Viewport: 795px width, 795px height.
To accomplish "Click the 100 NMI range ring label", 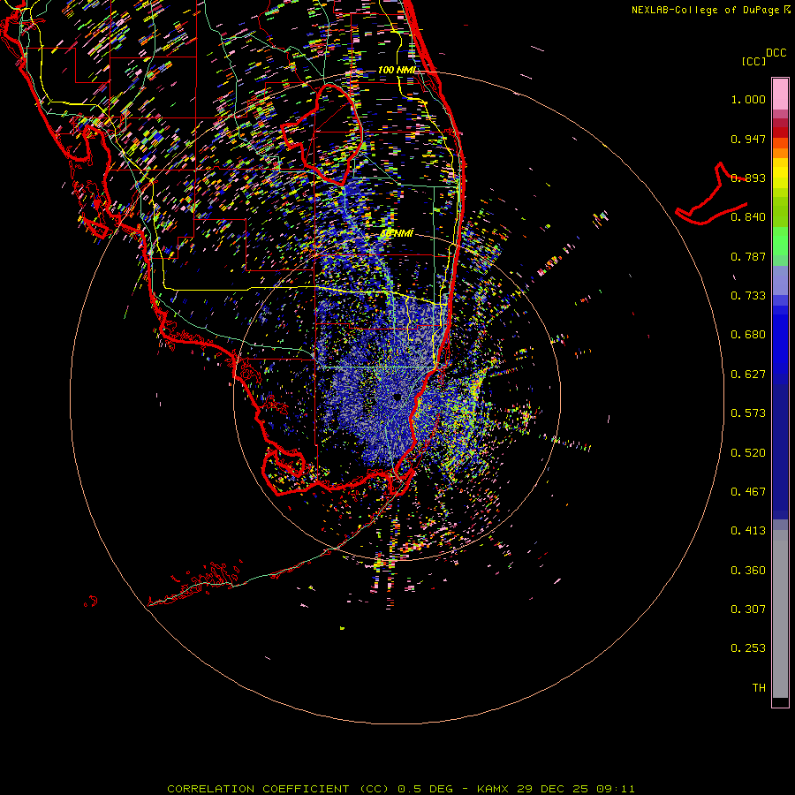I will [x=397, y=70].
